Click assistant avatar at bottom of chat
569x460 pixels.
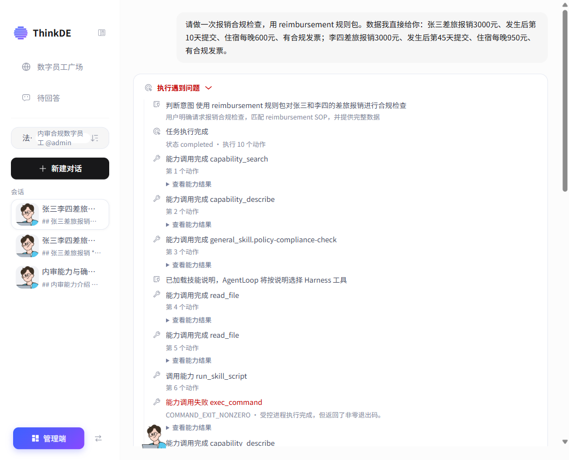[x=154, y=436]
